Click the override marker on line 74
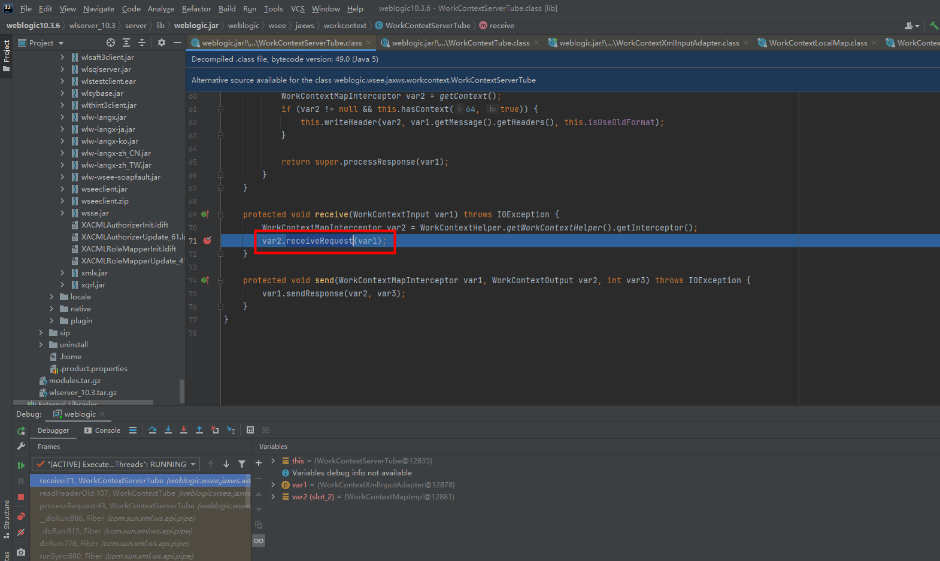This screenshot has height=561, width=940. 205,280
